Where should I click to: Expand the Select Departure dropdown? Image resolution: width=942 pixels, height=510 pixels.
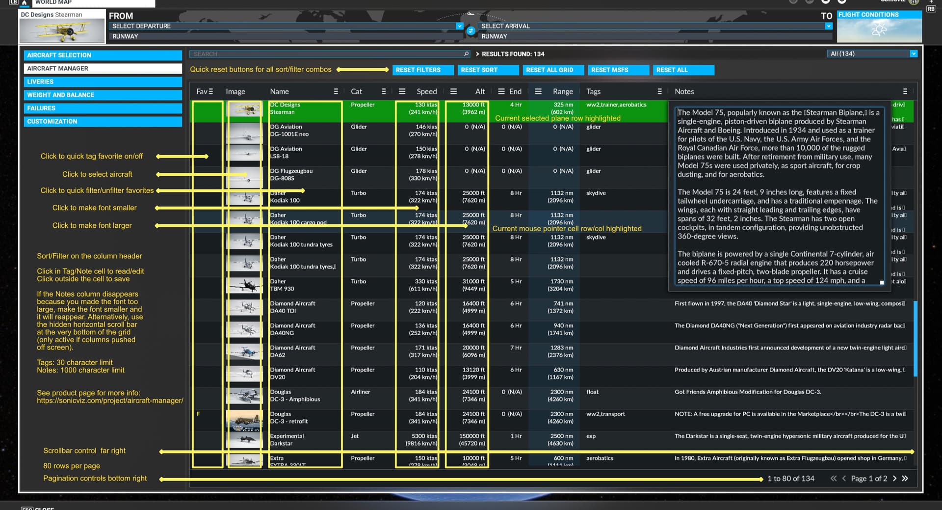coord(459,26)
